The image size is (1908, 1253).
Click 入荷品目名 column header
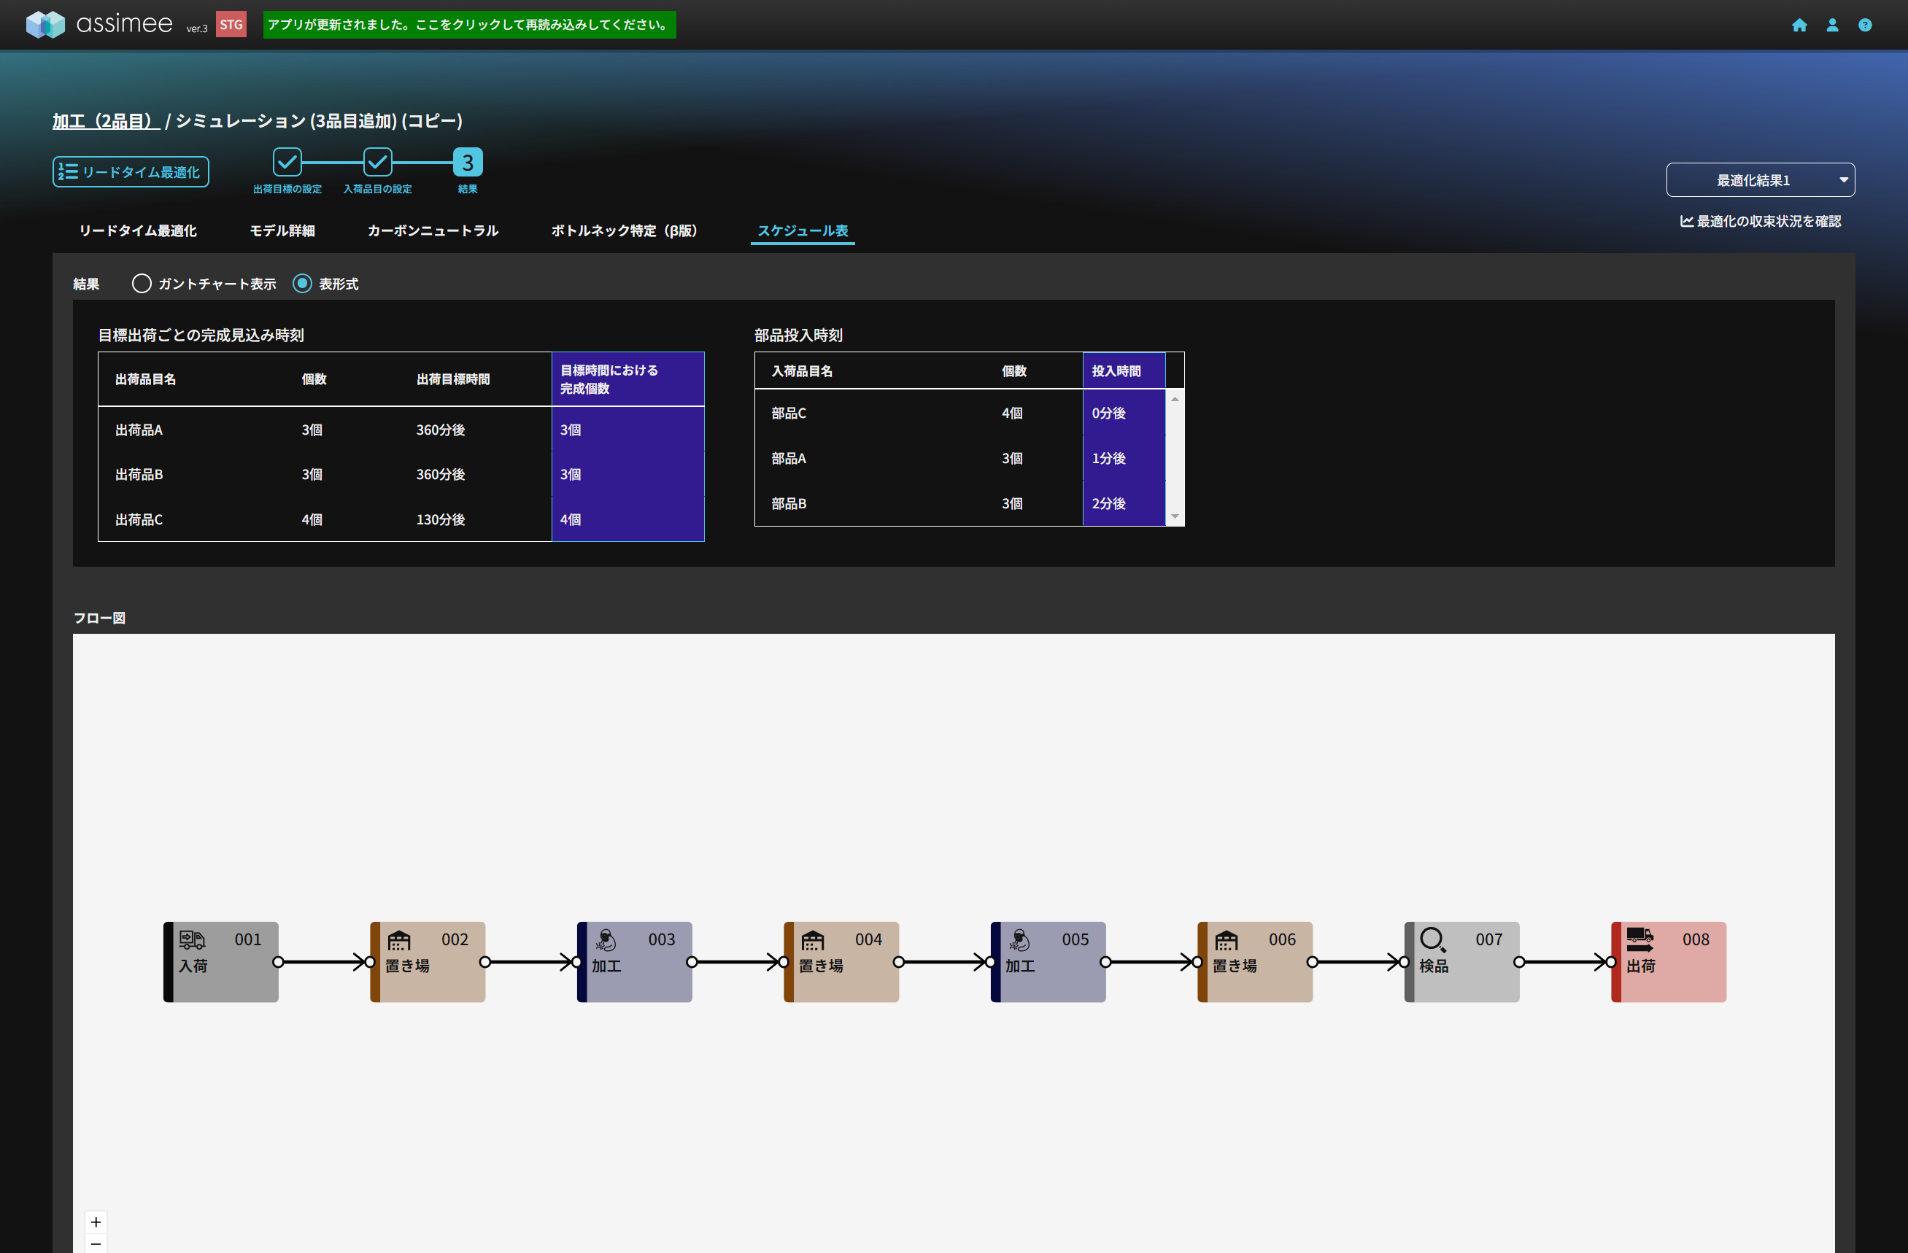coord(803,371)
